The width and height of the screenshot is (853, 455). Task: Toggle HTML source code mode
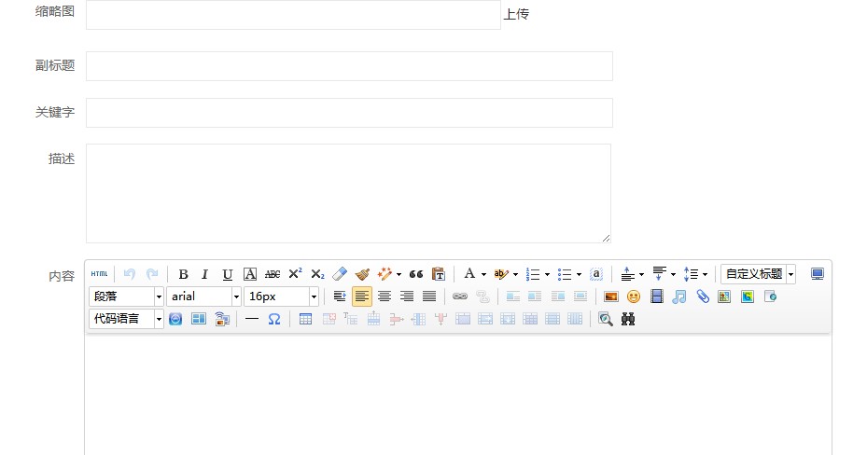pyautogui.click(x=99, y=274)
